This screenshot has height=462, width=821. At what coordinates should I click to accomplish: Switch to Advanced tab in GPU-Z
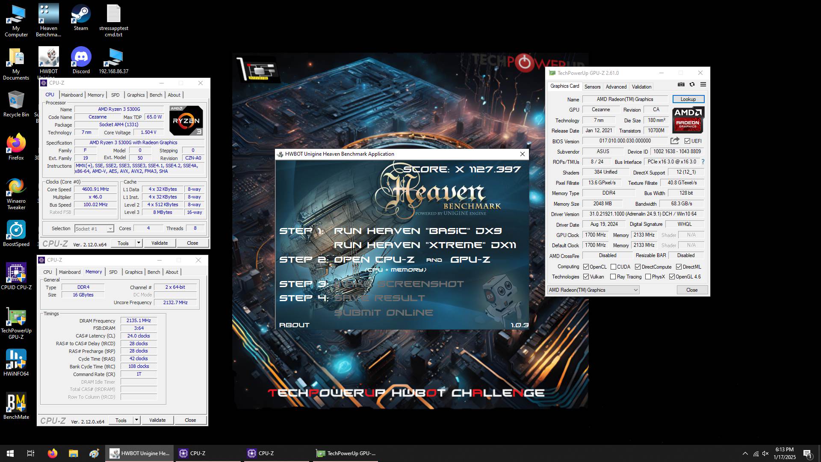point(616,86)
